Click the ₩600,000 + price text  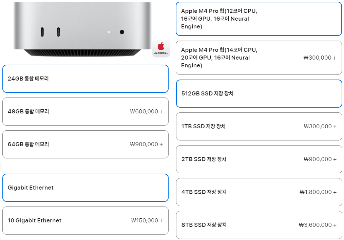(x=146, y=111)
